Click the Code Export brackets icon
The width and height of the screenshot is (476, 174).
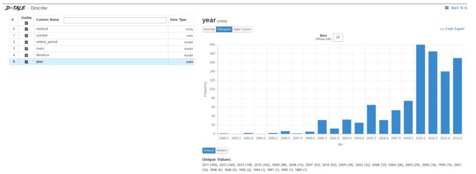442,29
